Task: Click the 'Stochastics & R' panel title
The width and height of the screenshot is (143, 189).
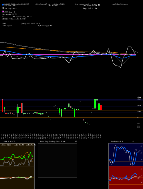Action: coord(117,141)
